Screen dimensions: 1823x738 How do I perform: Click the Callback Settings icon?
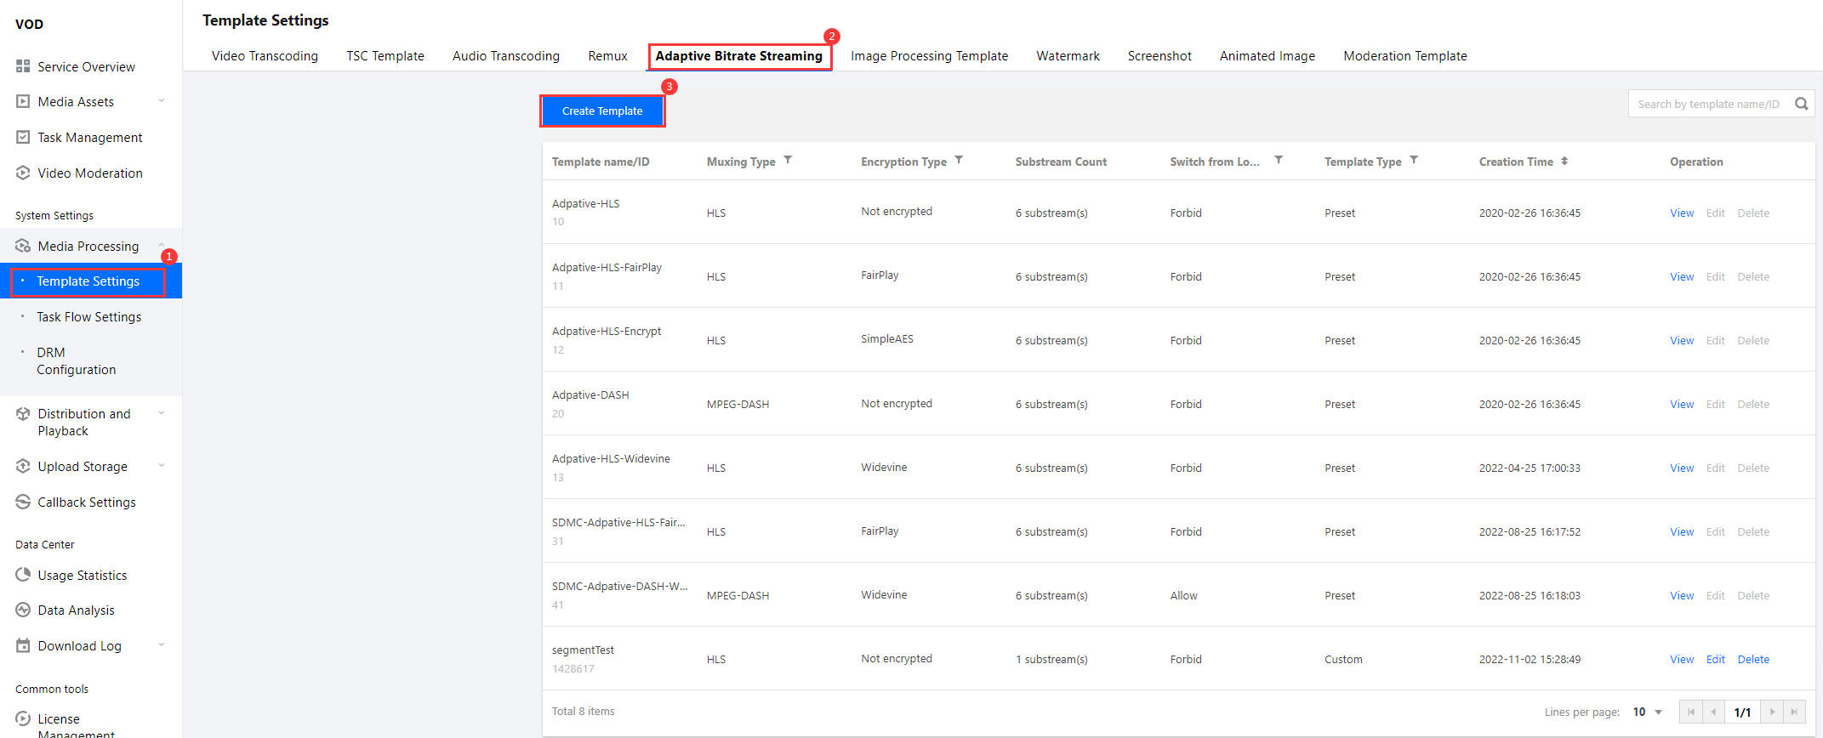click(x=23, y=502)
